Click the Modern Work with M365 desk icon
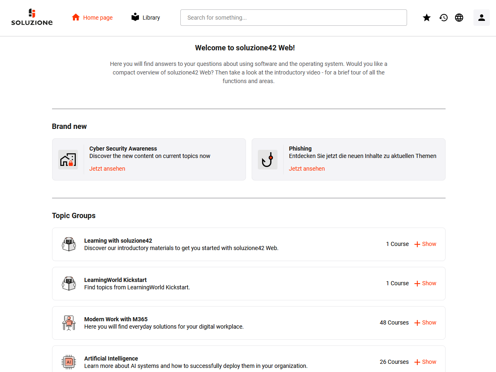Viewport: 496px width, 372px height. tap(69, 323)
